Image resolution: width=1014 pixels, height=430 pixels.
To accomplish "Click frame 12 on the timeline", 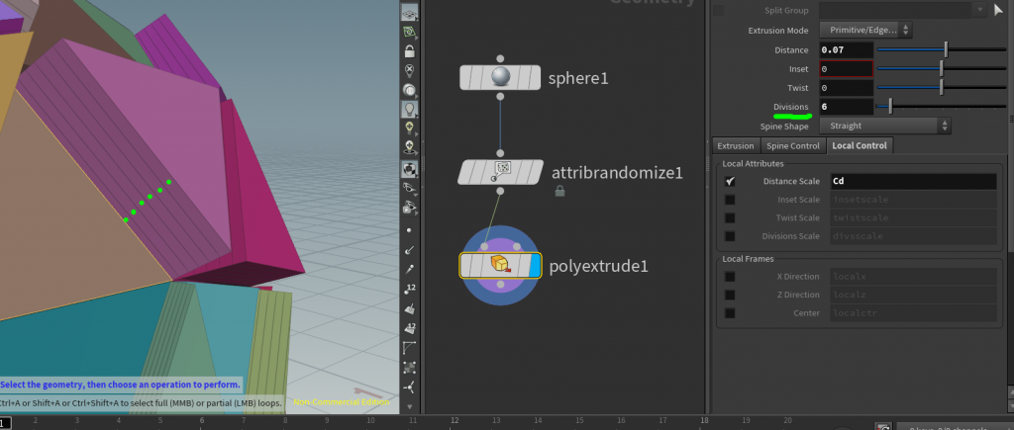I will click(455, 421).
